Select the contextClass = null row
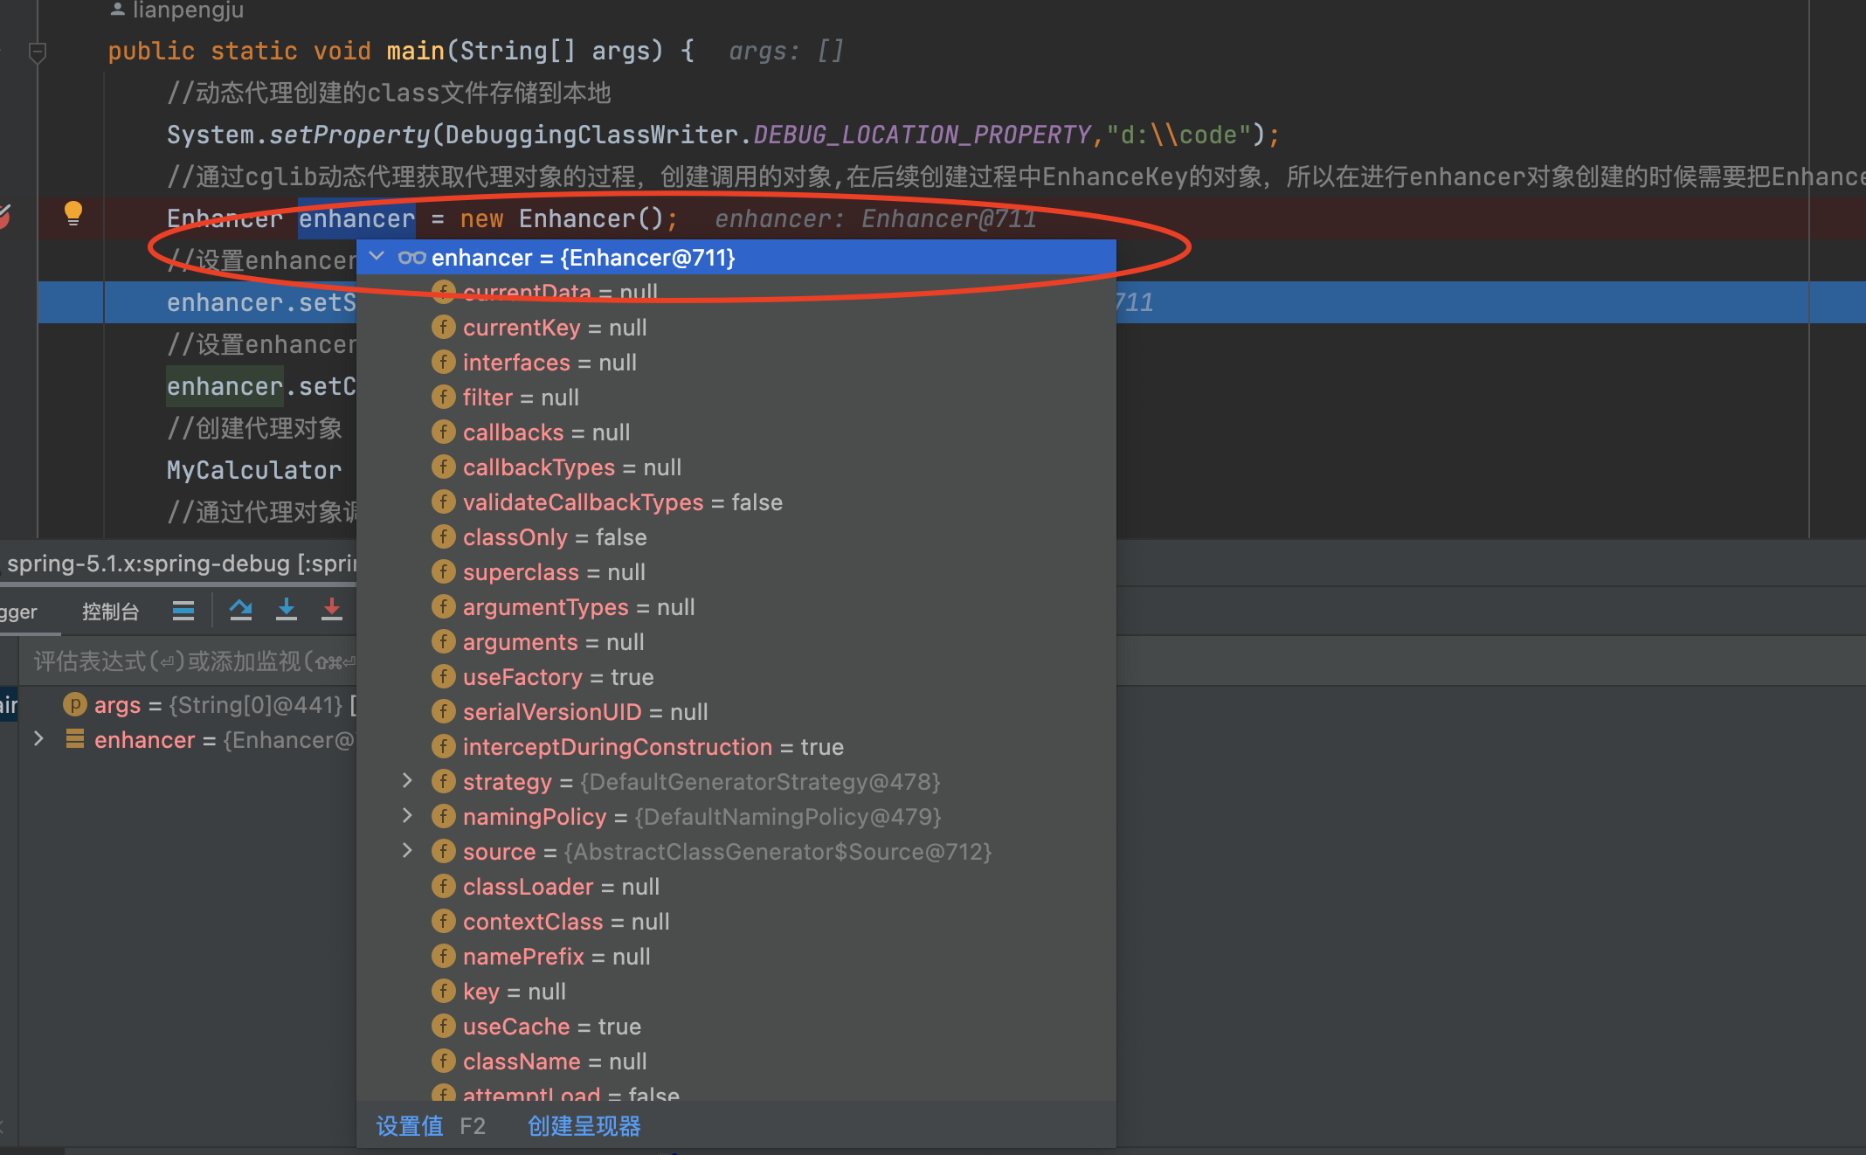Screen dimensions: 1866x1155 pyautogui.click(x=736, y=922)
